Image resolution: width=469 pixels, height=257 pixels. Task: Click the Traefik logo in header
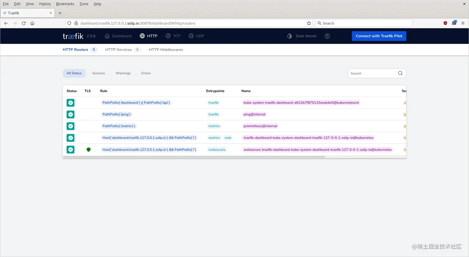pos(73,36)
